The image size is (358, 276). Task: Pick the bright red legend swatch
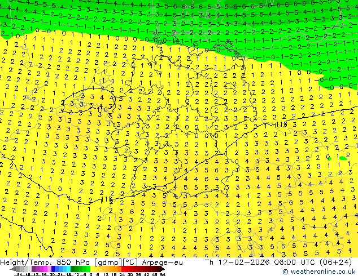point(123,269)
